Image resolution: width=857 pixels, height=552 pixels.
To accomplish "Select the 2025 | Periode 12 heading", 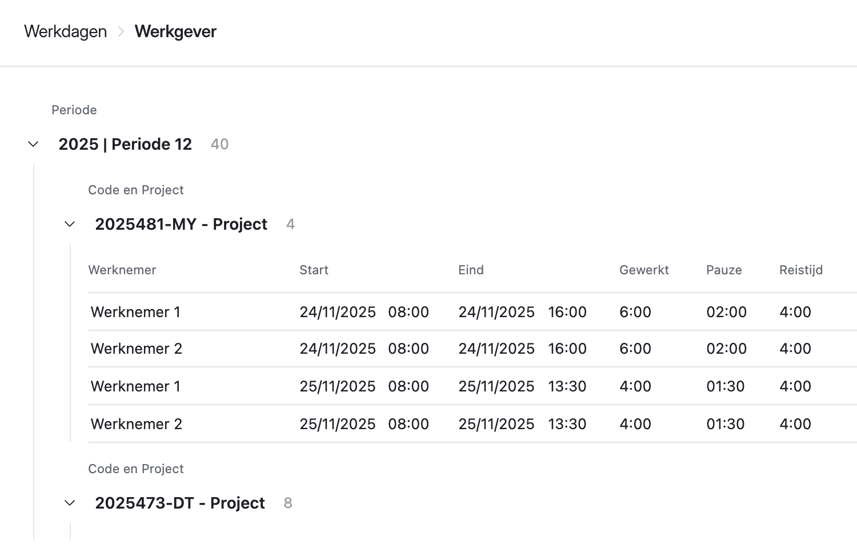I will tap(125, 144).
